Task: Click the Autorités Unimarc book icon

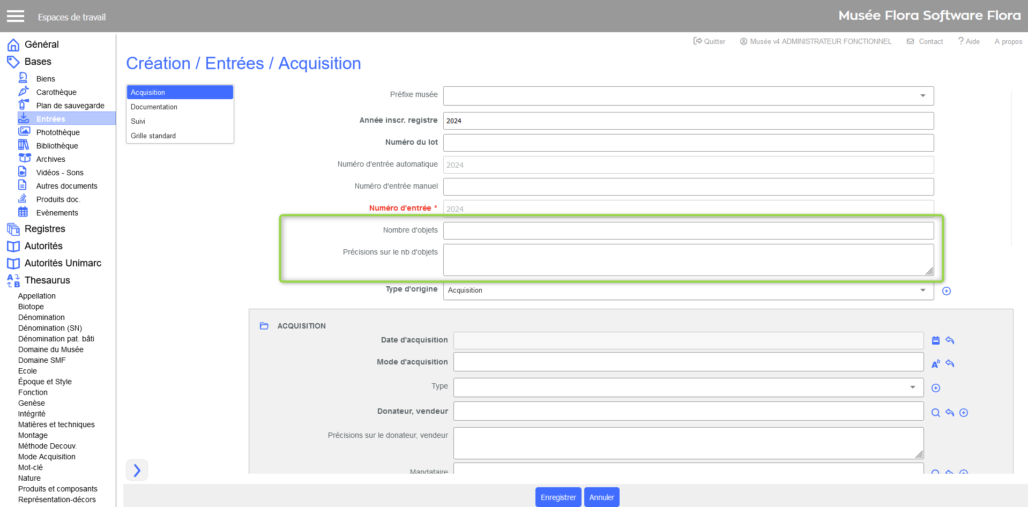Action: 13,263
